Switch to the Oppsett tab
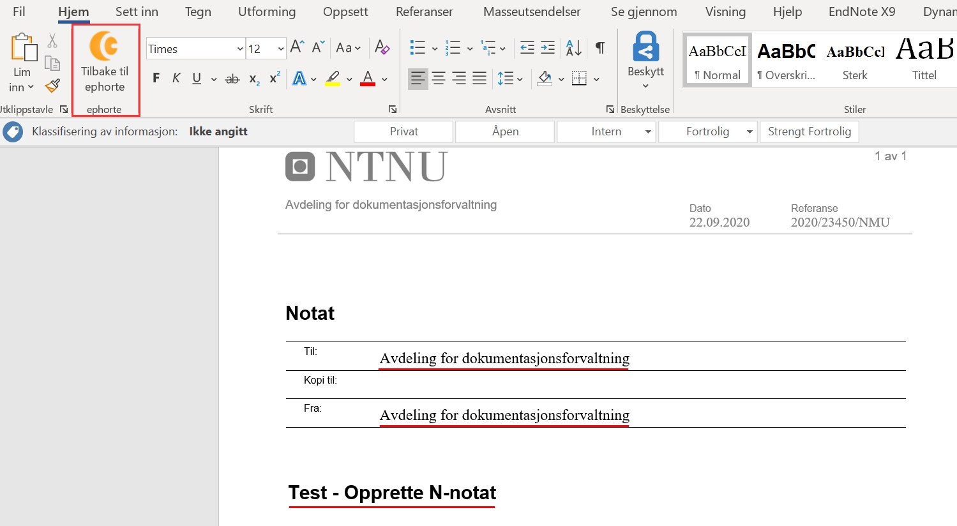Screen dimensions: 957x526 point(345,11)
